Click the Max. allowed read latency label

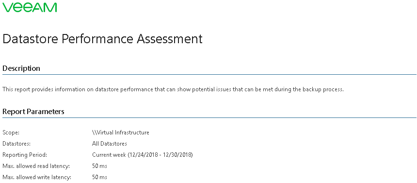click(x=36, y=166)
